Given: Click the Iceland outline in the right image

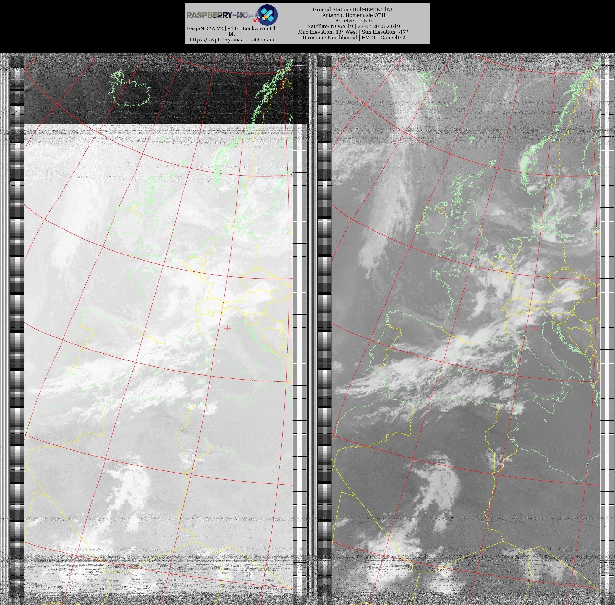Looking at the screenshot, I should [436, 89].
